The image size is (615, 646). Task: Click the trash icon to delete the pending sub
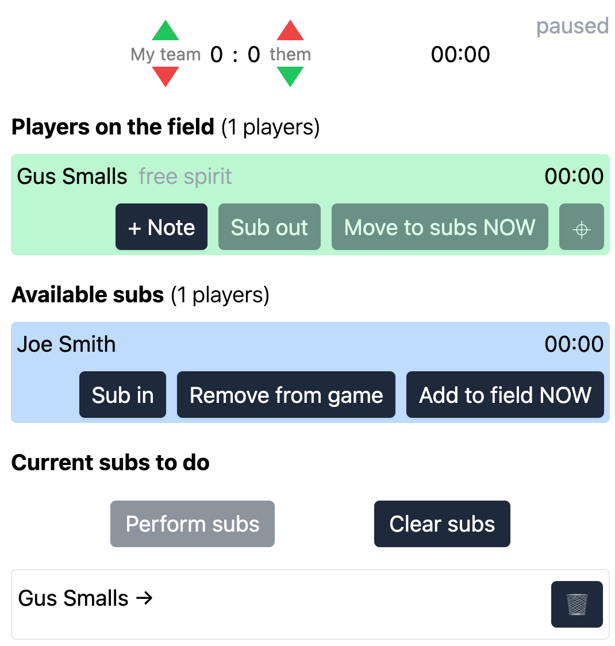tap(576, 604)
